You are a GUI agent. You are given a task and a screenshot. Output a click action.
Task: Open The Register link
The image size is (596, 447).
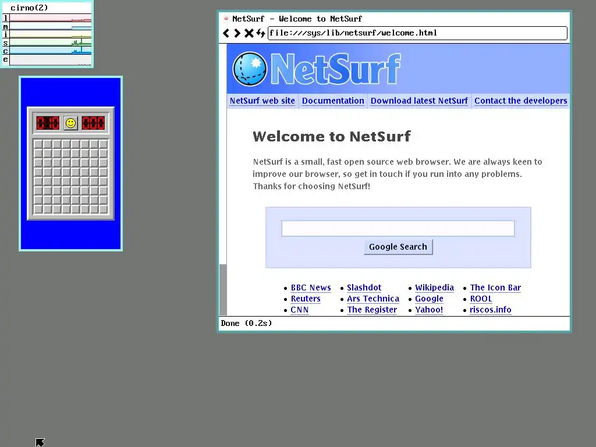(372, 310)
